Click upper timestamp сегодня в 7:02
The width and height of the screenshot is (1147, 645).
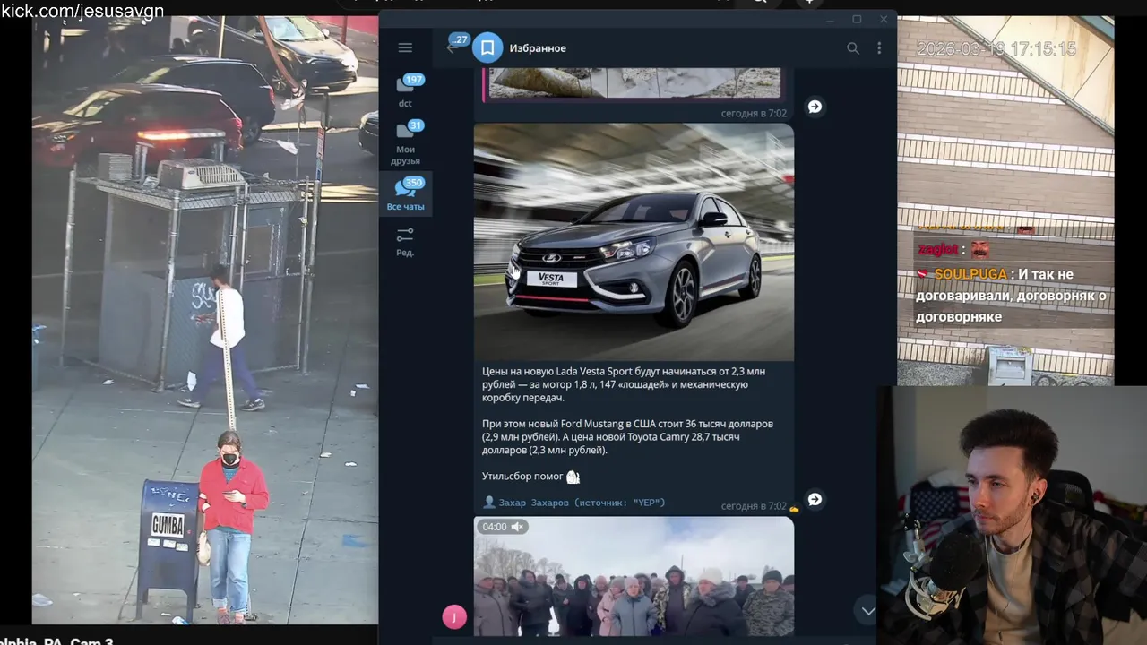(754, 114)
